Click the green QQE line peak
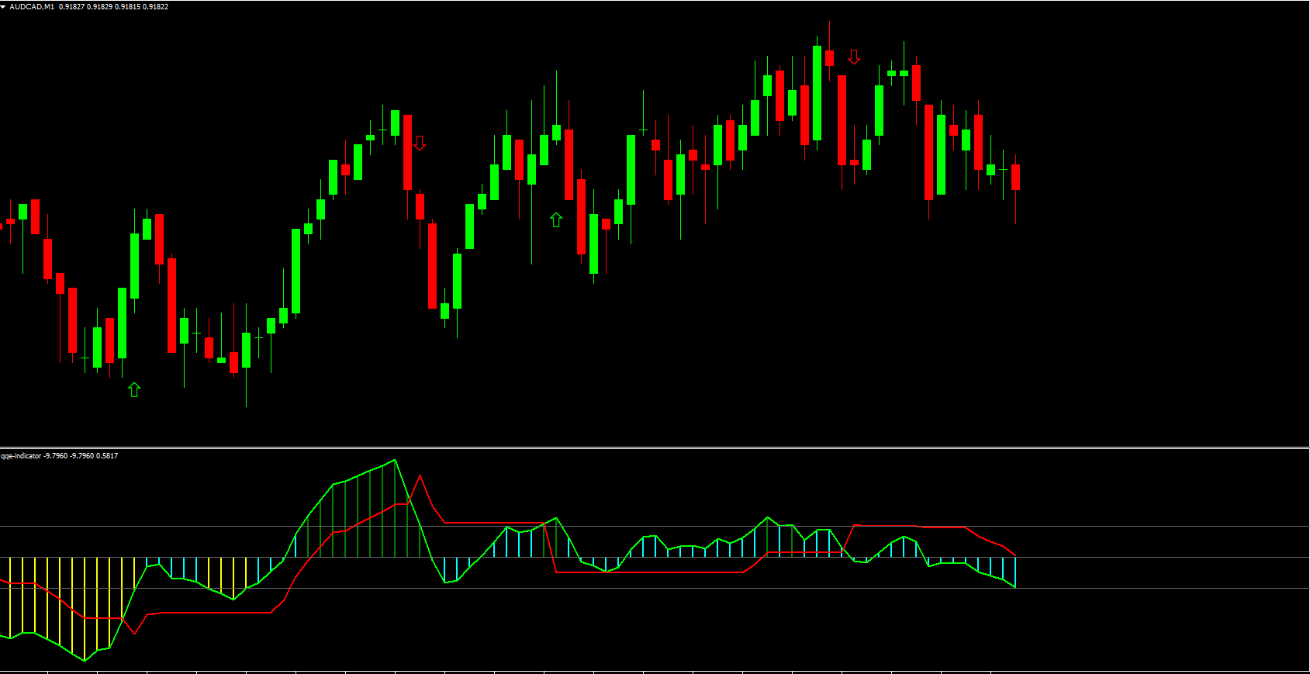Image resolution: width=1310 pixels, height=674 pixels. (395, 461)
